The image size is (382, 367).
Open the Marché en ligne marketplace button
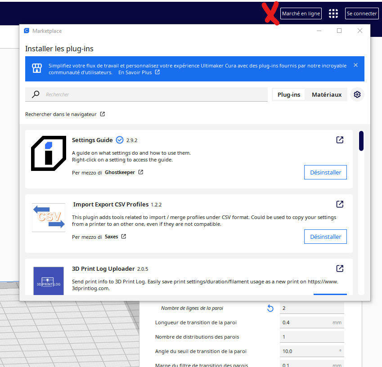[x=301, y=13]
